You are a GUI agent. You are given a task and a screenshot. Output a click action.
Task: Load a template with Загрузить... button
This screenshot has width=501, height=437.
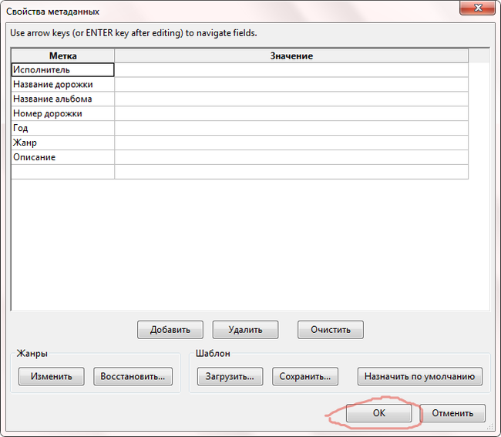pos(230,376)
